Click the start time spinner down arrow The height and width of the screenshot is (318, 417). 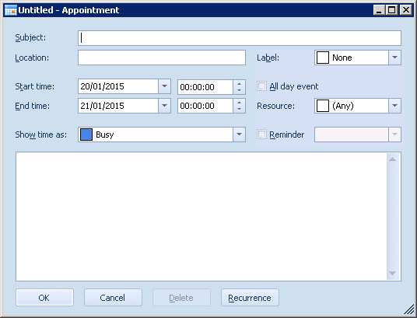[239, 90]
